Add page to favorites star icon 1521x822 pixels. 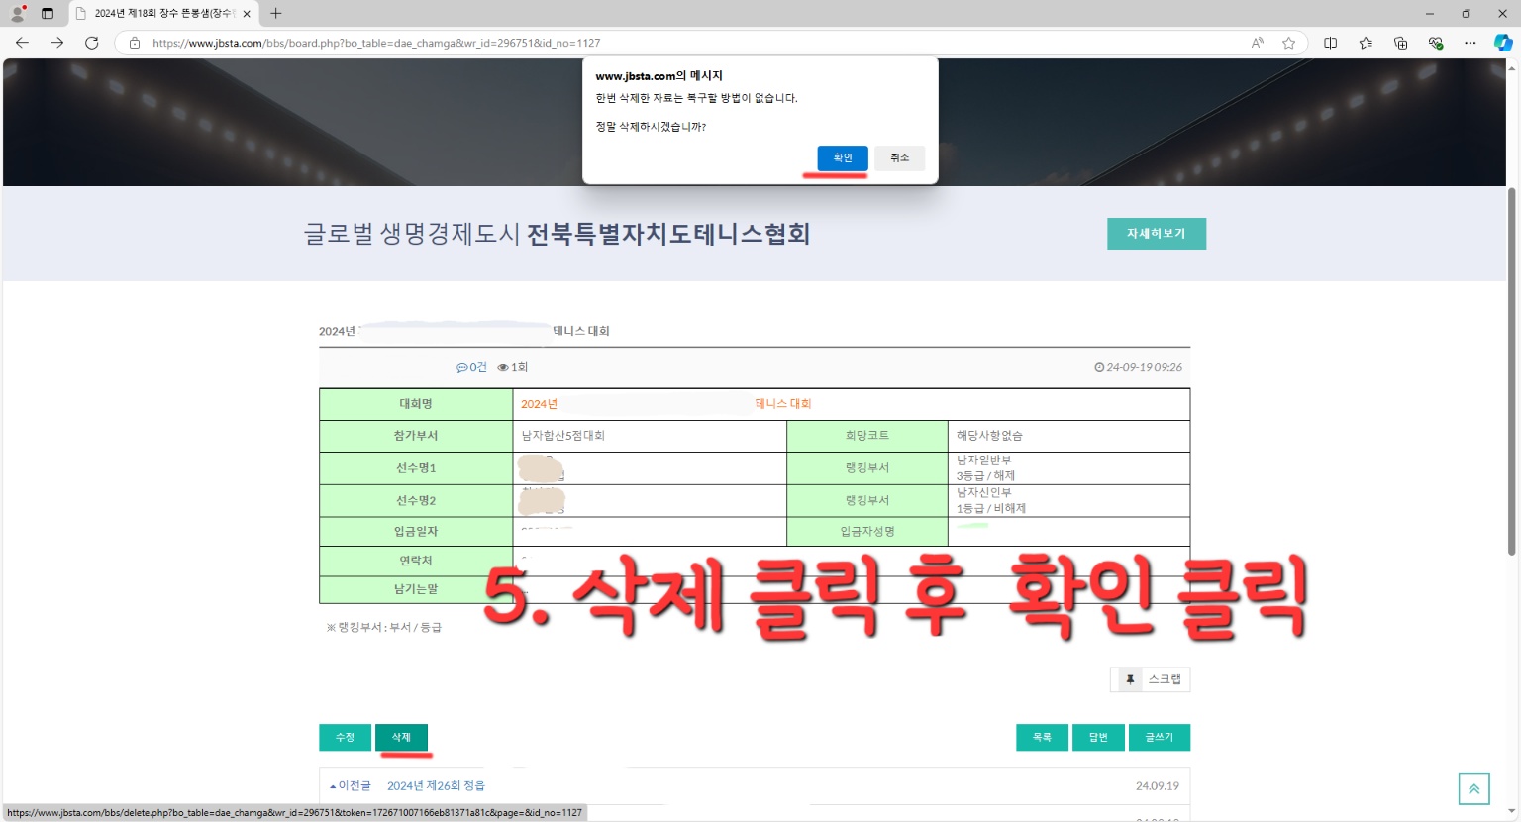[x=1288, y=43]
